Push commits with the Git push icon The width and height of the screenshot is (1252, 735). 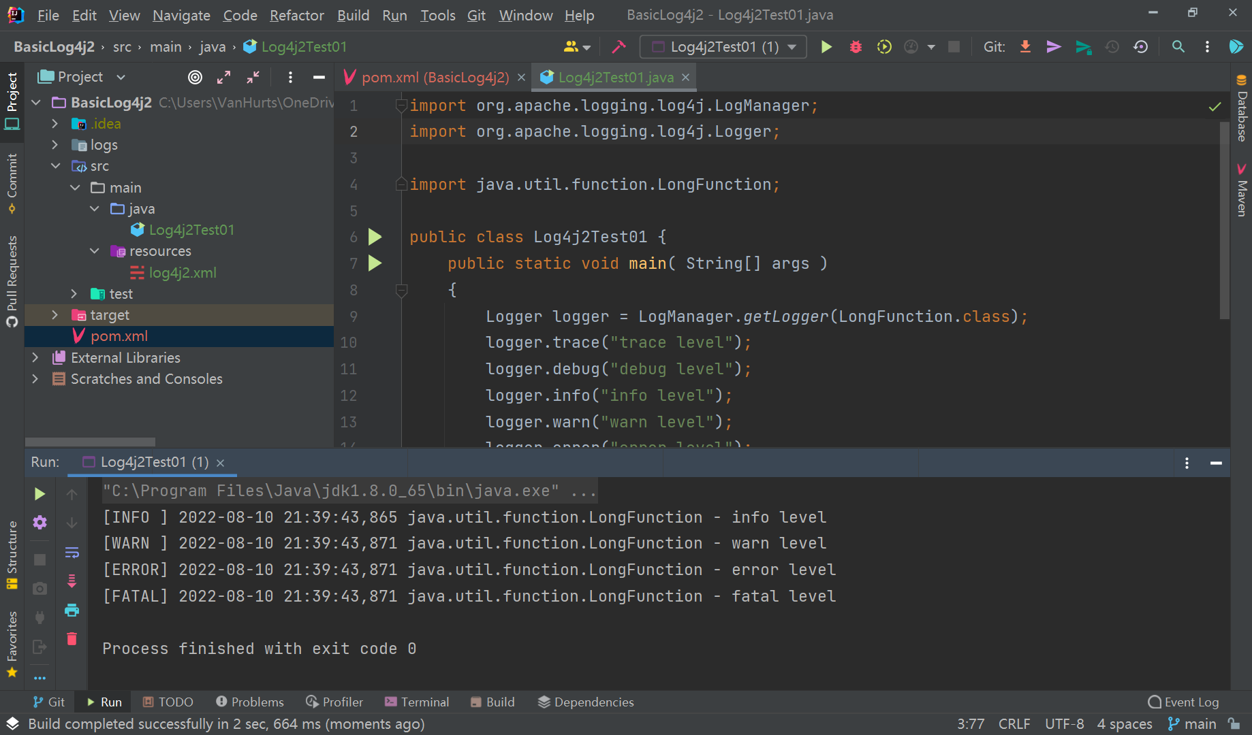point(1083,47)
